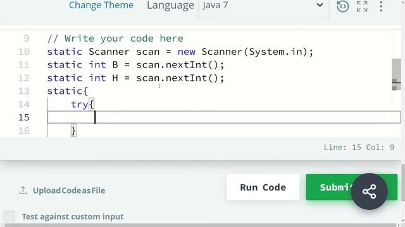Click the Change Theme link
The height and width of the screenshot is (227, 405).
tap(101, 5)
